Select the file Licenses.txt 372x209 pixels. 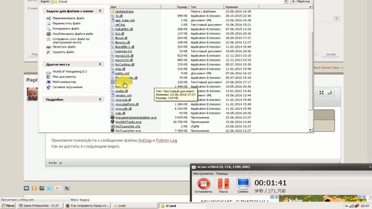[124, 51]
